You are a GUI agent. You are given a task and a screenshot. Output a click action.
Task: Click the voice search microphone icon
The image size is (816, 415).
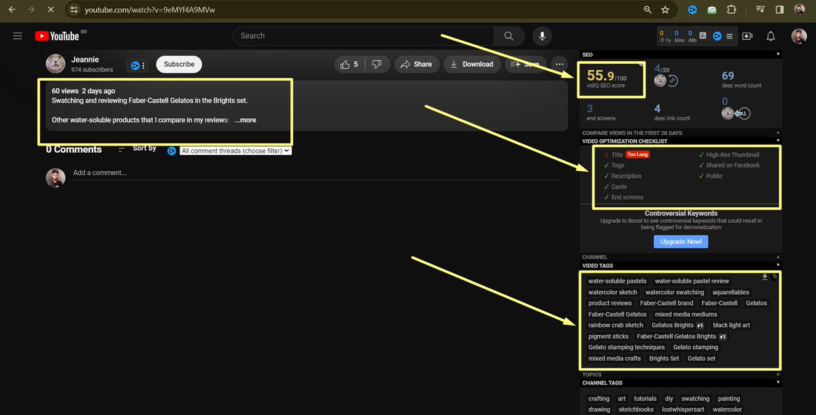542,35
